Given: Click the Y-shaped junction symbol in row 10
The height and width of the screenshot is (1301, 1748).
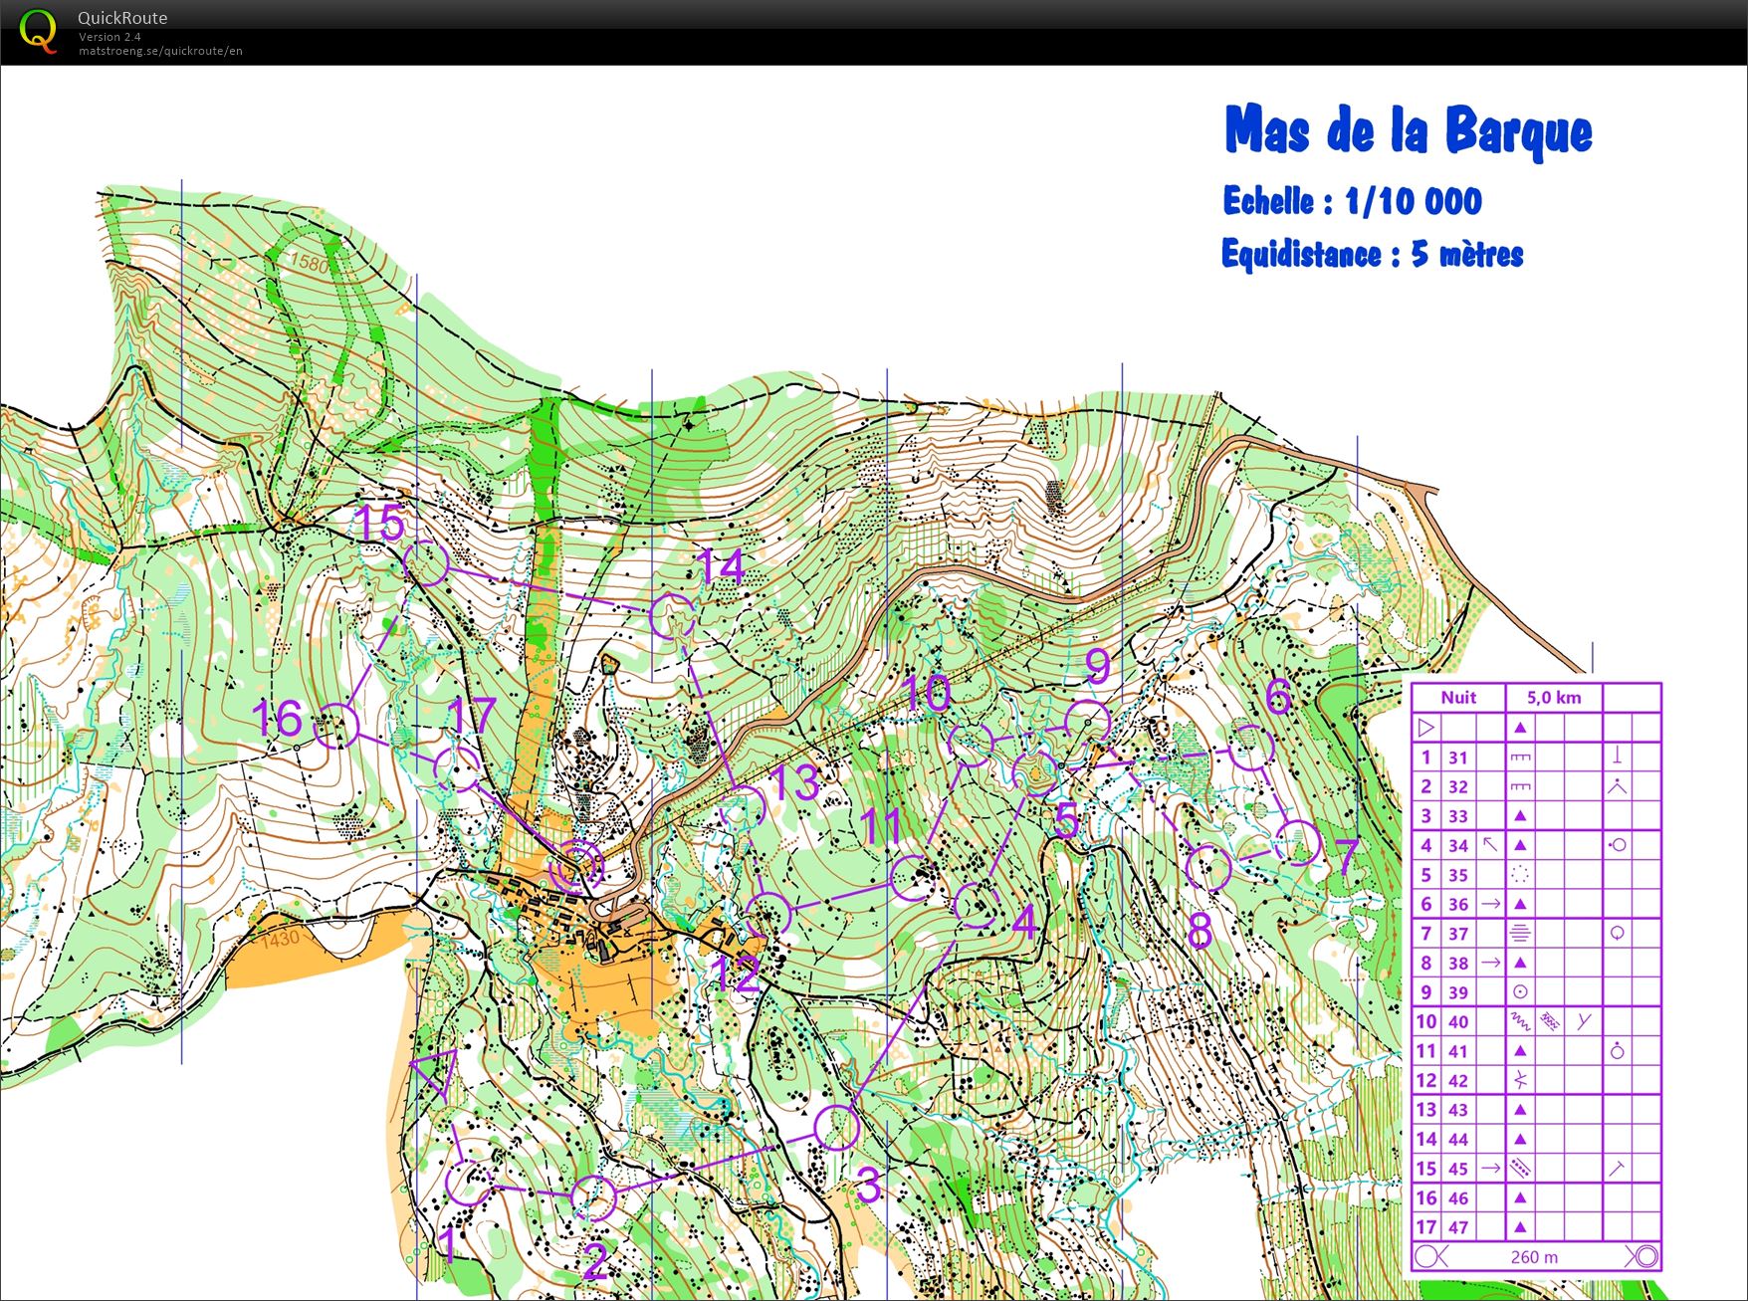Looking at the screenshot, I should (1584, 1020).
